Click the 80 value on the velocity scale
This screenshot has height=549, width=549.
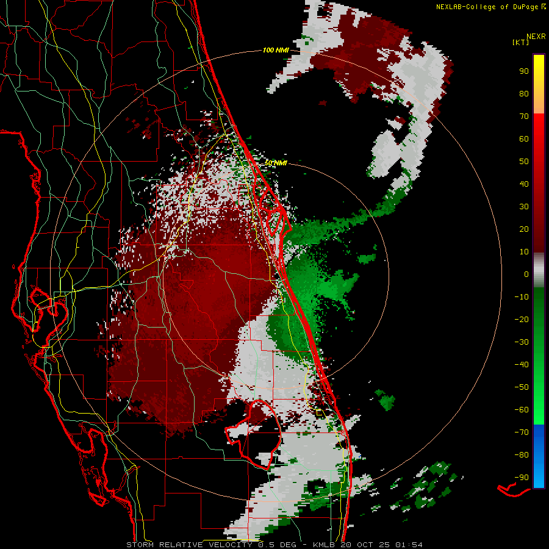[x=524, y=94]
